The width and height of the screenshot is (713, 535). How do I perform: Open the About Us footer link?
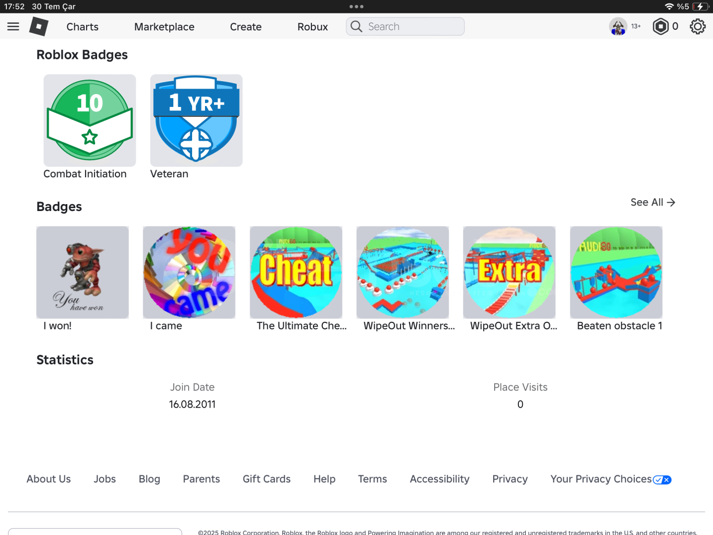coord(49,479)
